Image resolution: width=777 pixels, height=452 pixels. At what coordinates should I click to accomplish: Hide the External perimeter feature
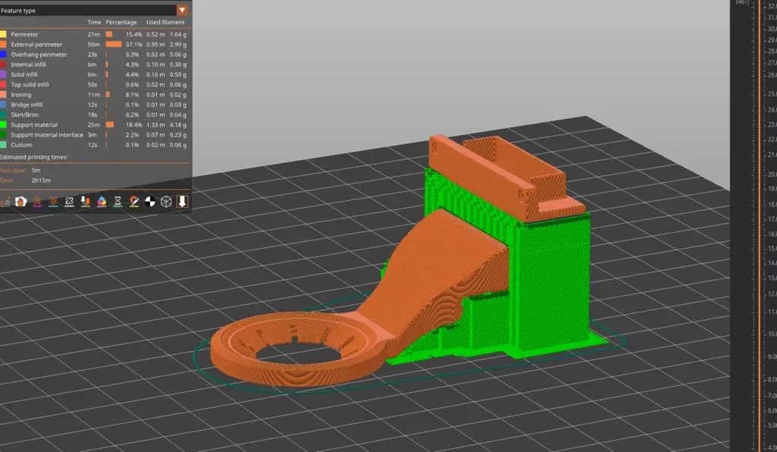(x=39, y=44)
